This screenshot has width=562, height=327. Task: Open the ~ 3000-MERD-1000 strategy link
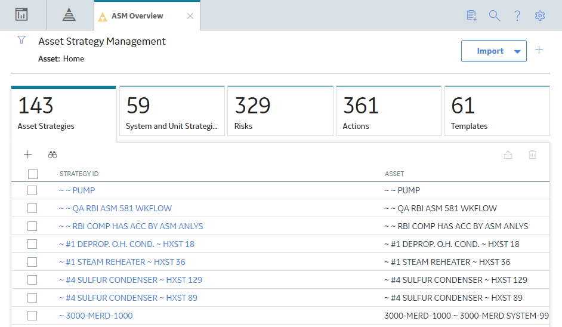pos(96,316)
